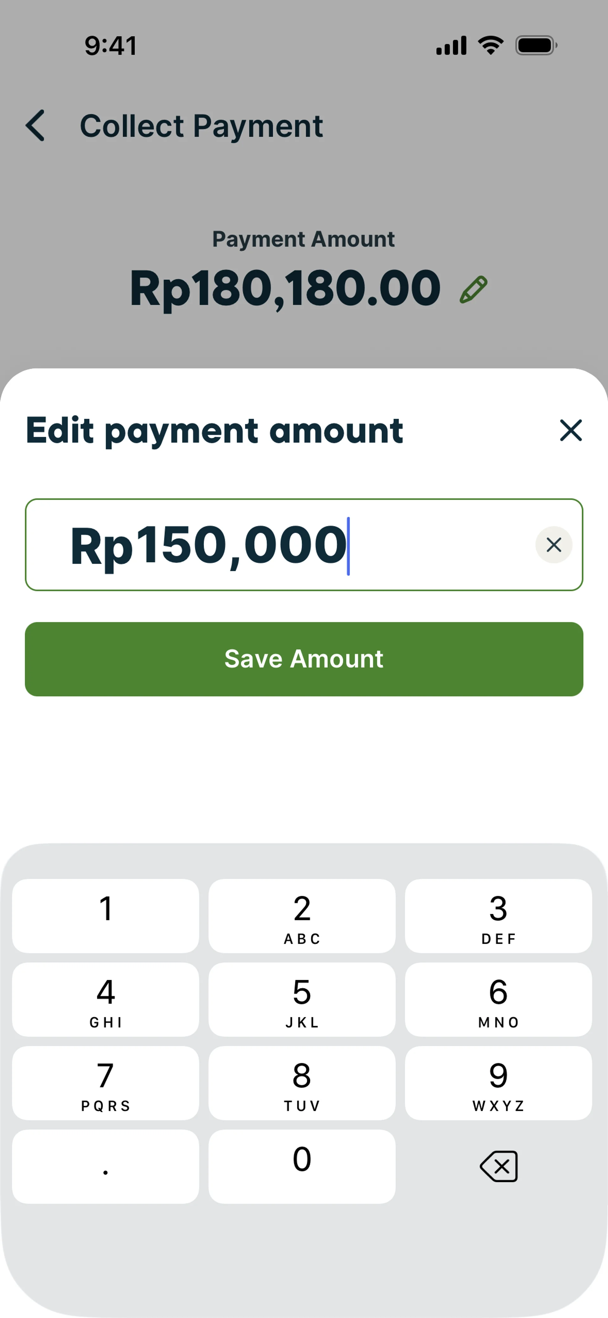Close the Edit payment amount sheet
The image size is (608, 1318).
click(571, 430)
